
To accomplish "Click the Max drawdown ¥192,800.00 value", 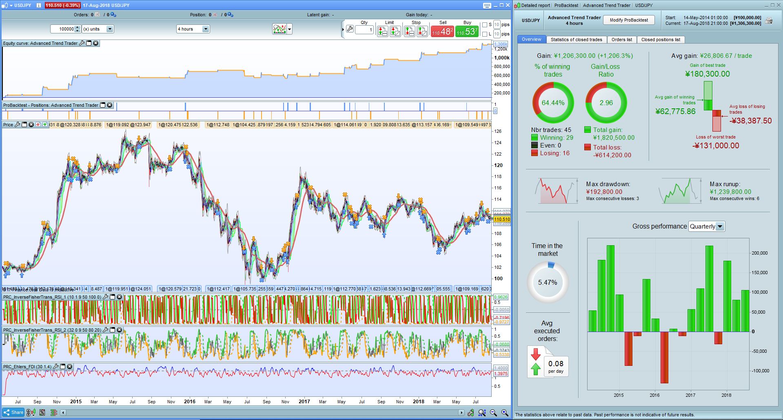I will pos(604,192).
